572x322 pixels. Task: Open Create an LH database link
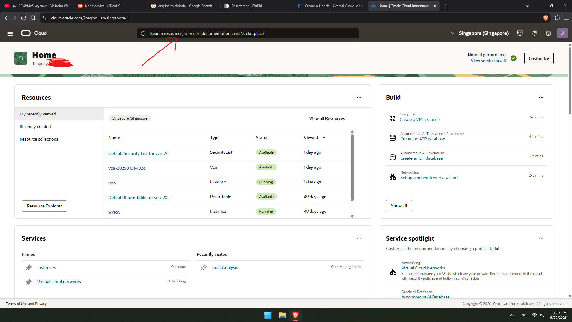pos(421,158)
